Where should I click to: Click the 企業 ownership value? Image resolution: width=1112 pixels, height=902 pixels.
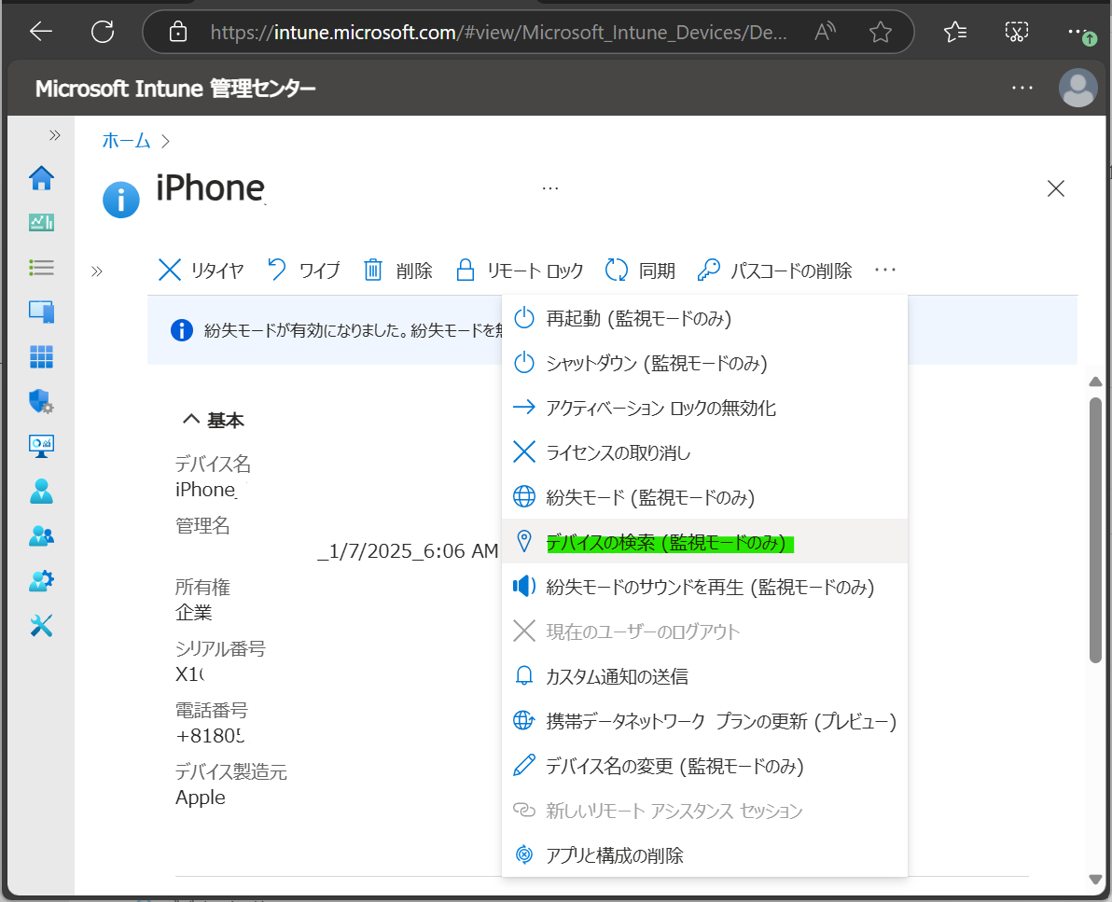[194, 613]
